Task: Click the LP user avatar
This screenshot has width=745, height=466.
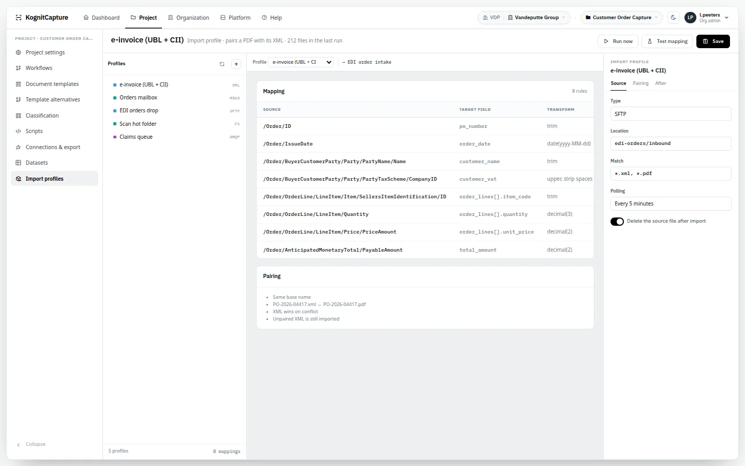Action: tap(690, 18)
